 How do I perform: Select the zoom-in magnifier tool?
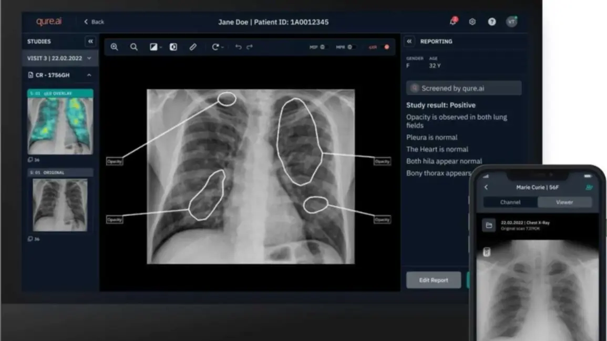click(x=114, y=47)
